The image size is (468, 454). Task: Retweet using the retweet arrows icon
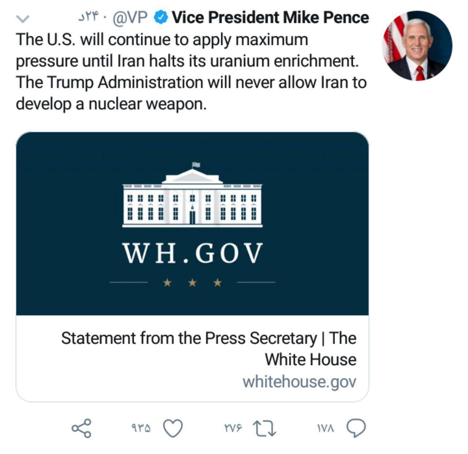click(x=265, y=428)
